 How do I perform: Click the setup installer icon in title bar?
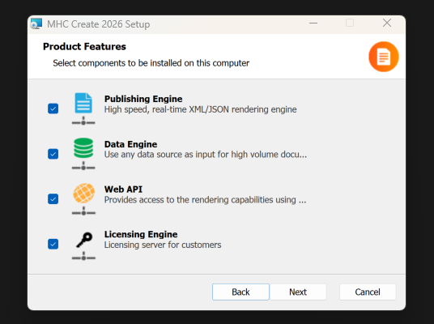coord(36,23)
